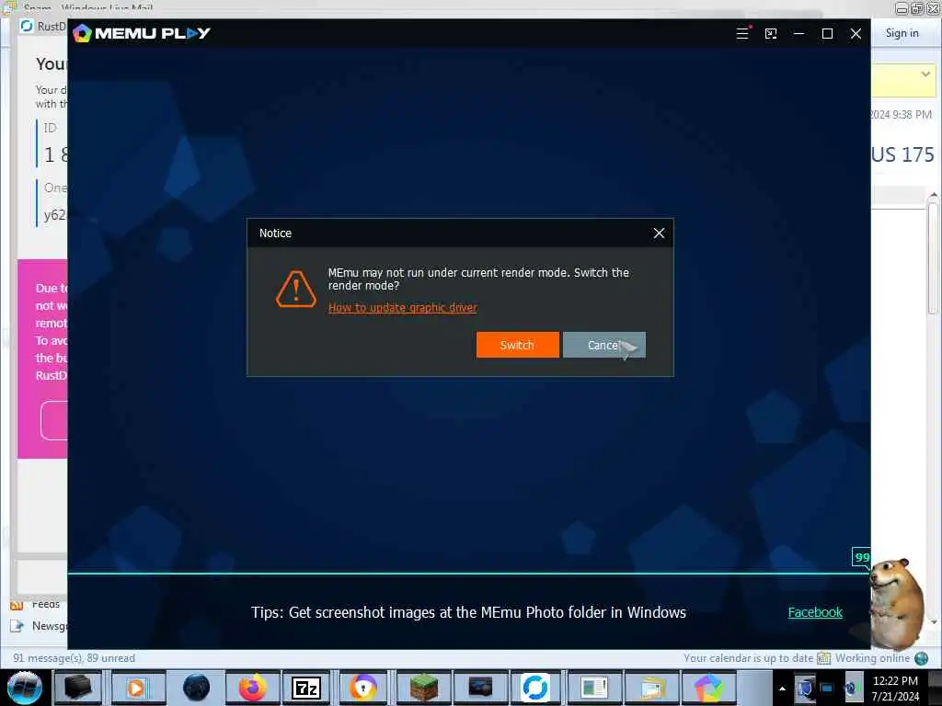Open Minecraft grass block taskbar icon
Screen dimensions: 942x706
tap(423, 688)
